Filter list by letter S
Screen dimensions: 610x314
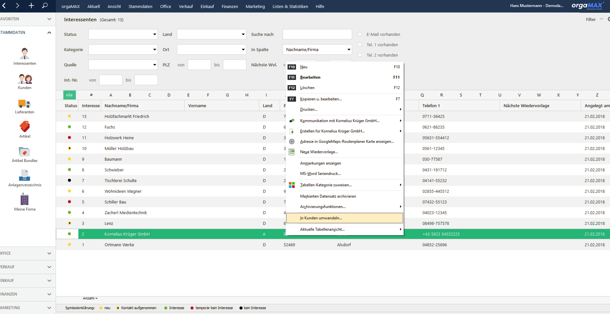pos(461,95)
